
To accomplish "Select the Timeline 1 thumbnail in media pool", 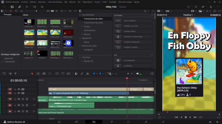I will coord(42,54).
